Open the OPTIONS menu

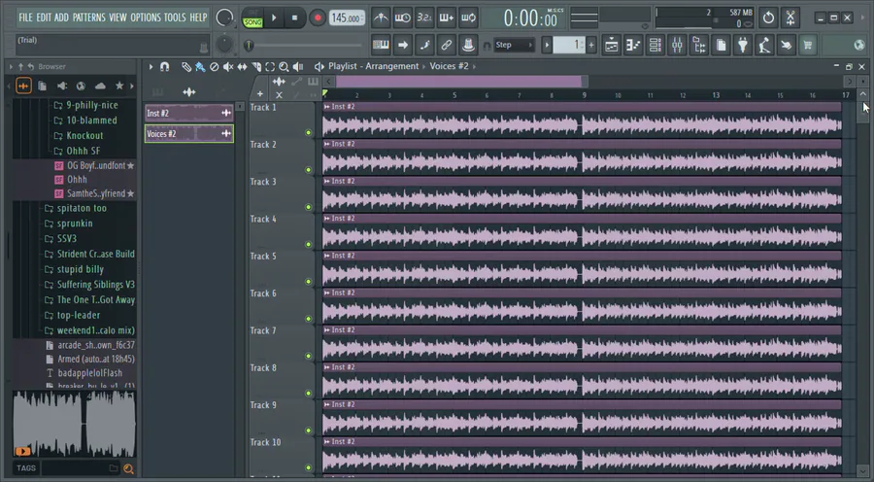(x=146, y=17)
